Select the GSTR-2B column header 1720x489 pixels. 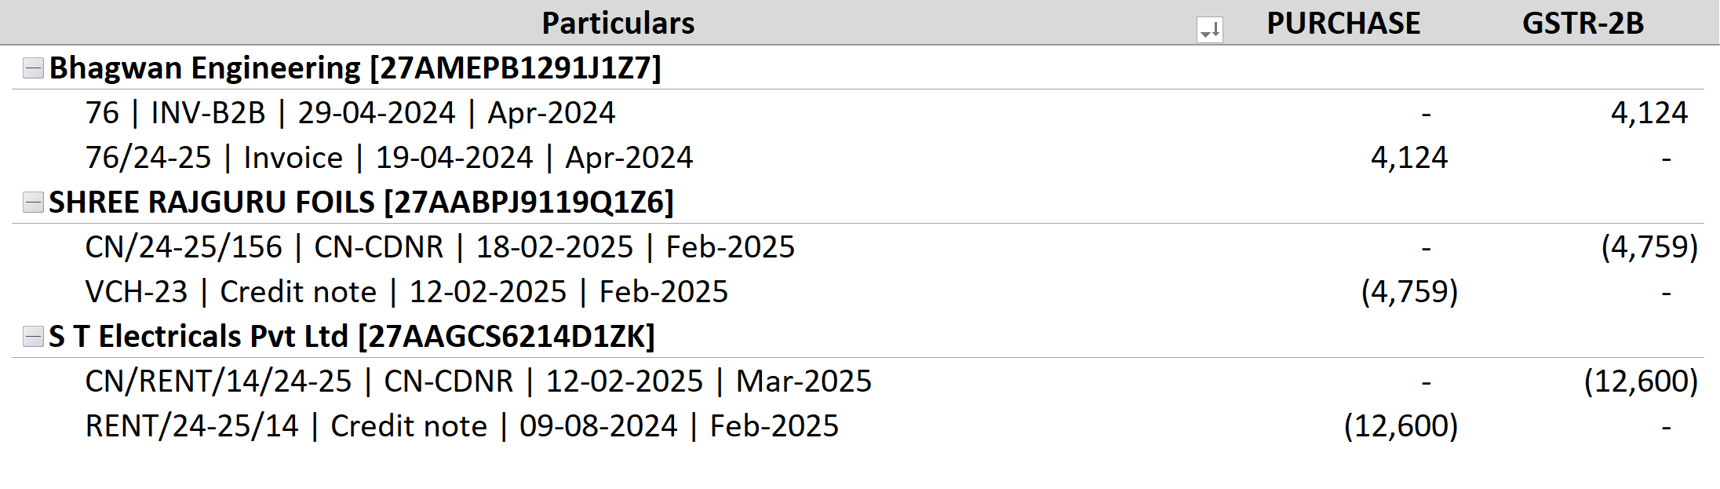pyautogui.click(x=1583, y=23)
